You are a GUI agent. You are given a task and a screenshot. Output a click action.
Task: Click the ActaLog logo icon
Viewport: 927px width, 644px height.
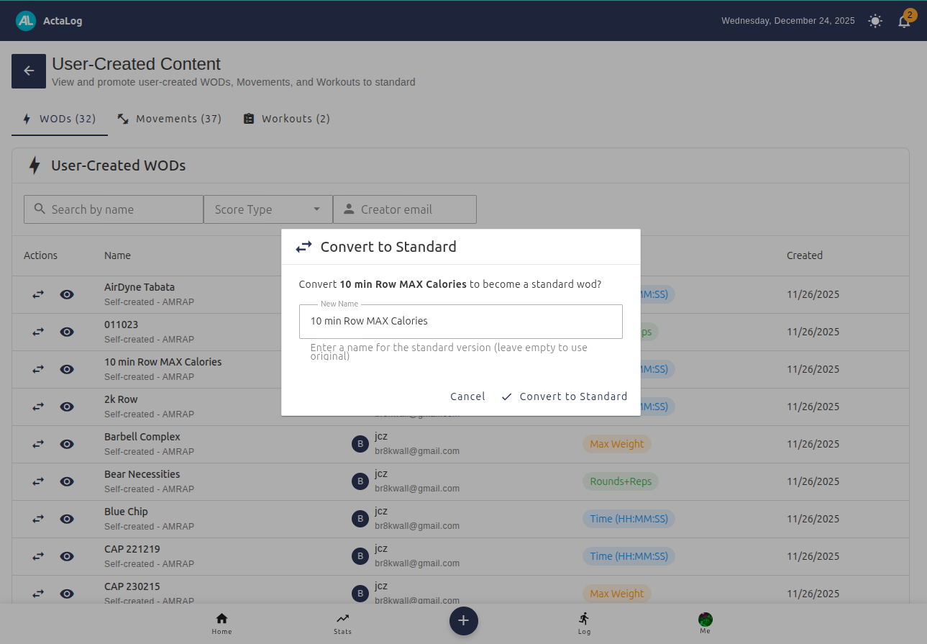pos(26,21)
